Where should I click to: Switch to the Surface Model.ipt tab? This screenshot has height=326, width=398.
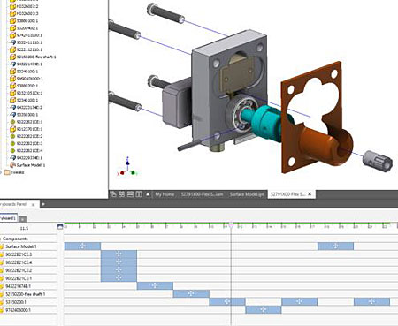[247, 194]
